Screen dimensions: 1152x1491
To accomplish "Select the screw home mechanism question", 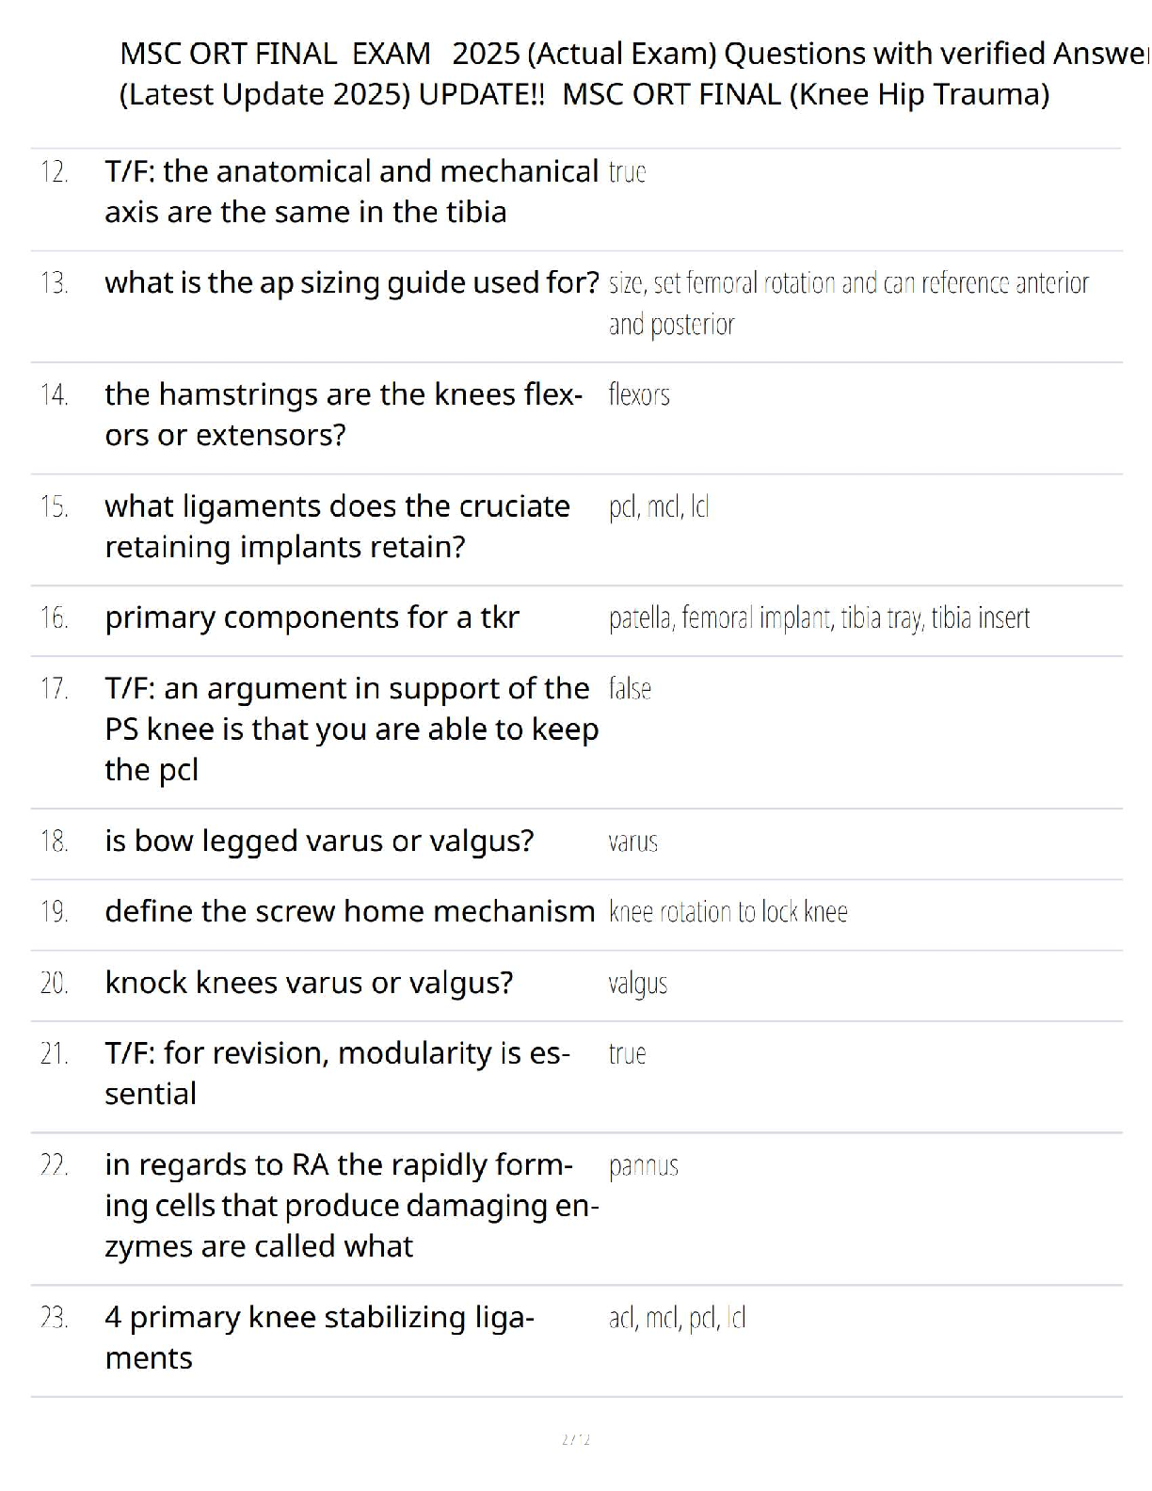I will 349,911.
